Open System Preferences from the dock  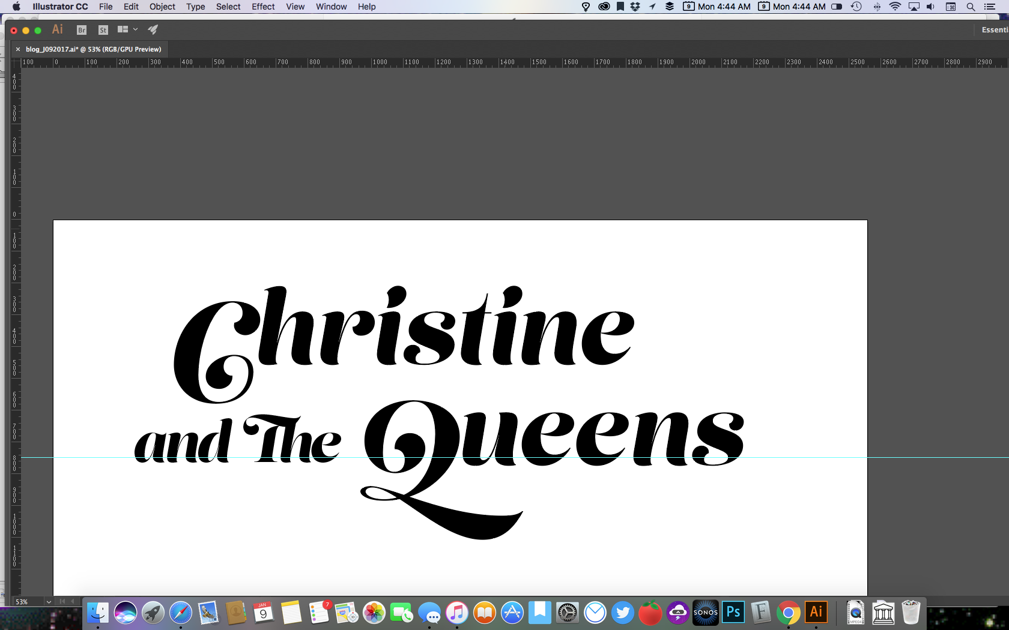(568, 613)
